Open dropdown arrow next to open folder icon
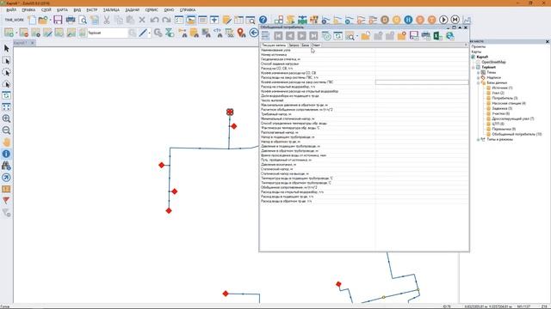 tap(50, 20)
